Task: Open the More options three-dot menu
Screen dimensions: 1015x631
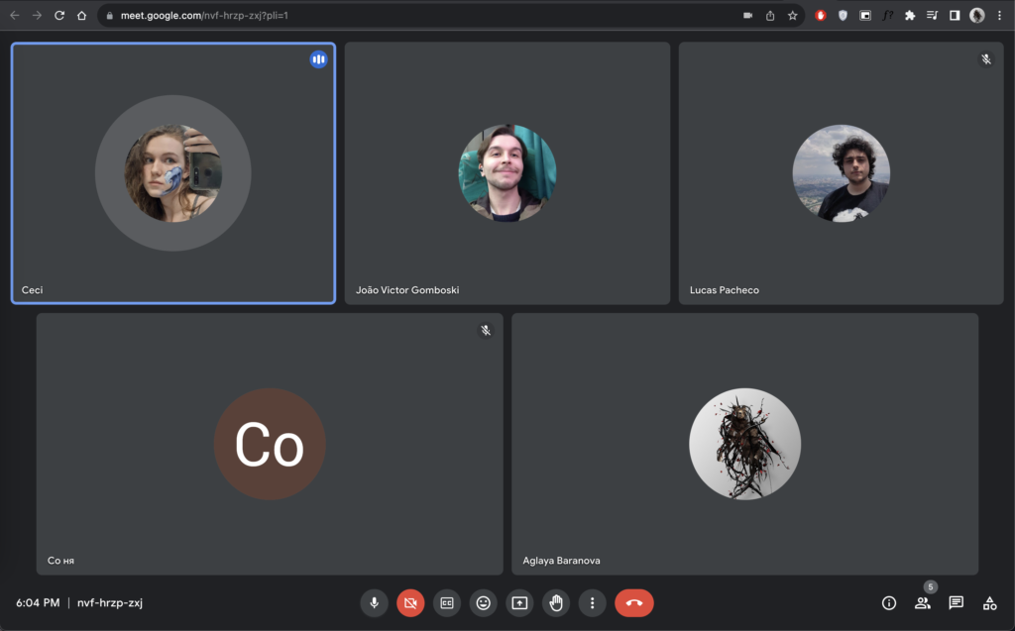Action: pos(592,602)
